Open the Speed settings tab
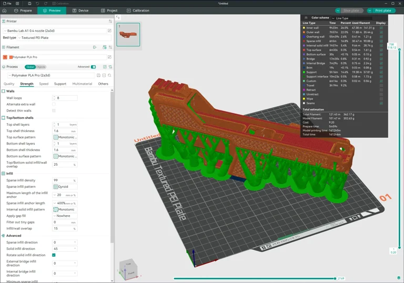Screen dimensions: 404x283 (x=44, y=84)
